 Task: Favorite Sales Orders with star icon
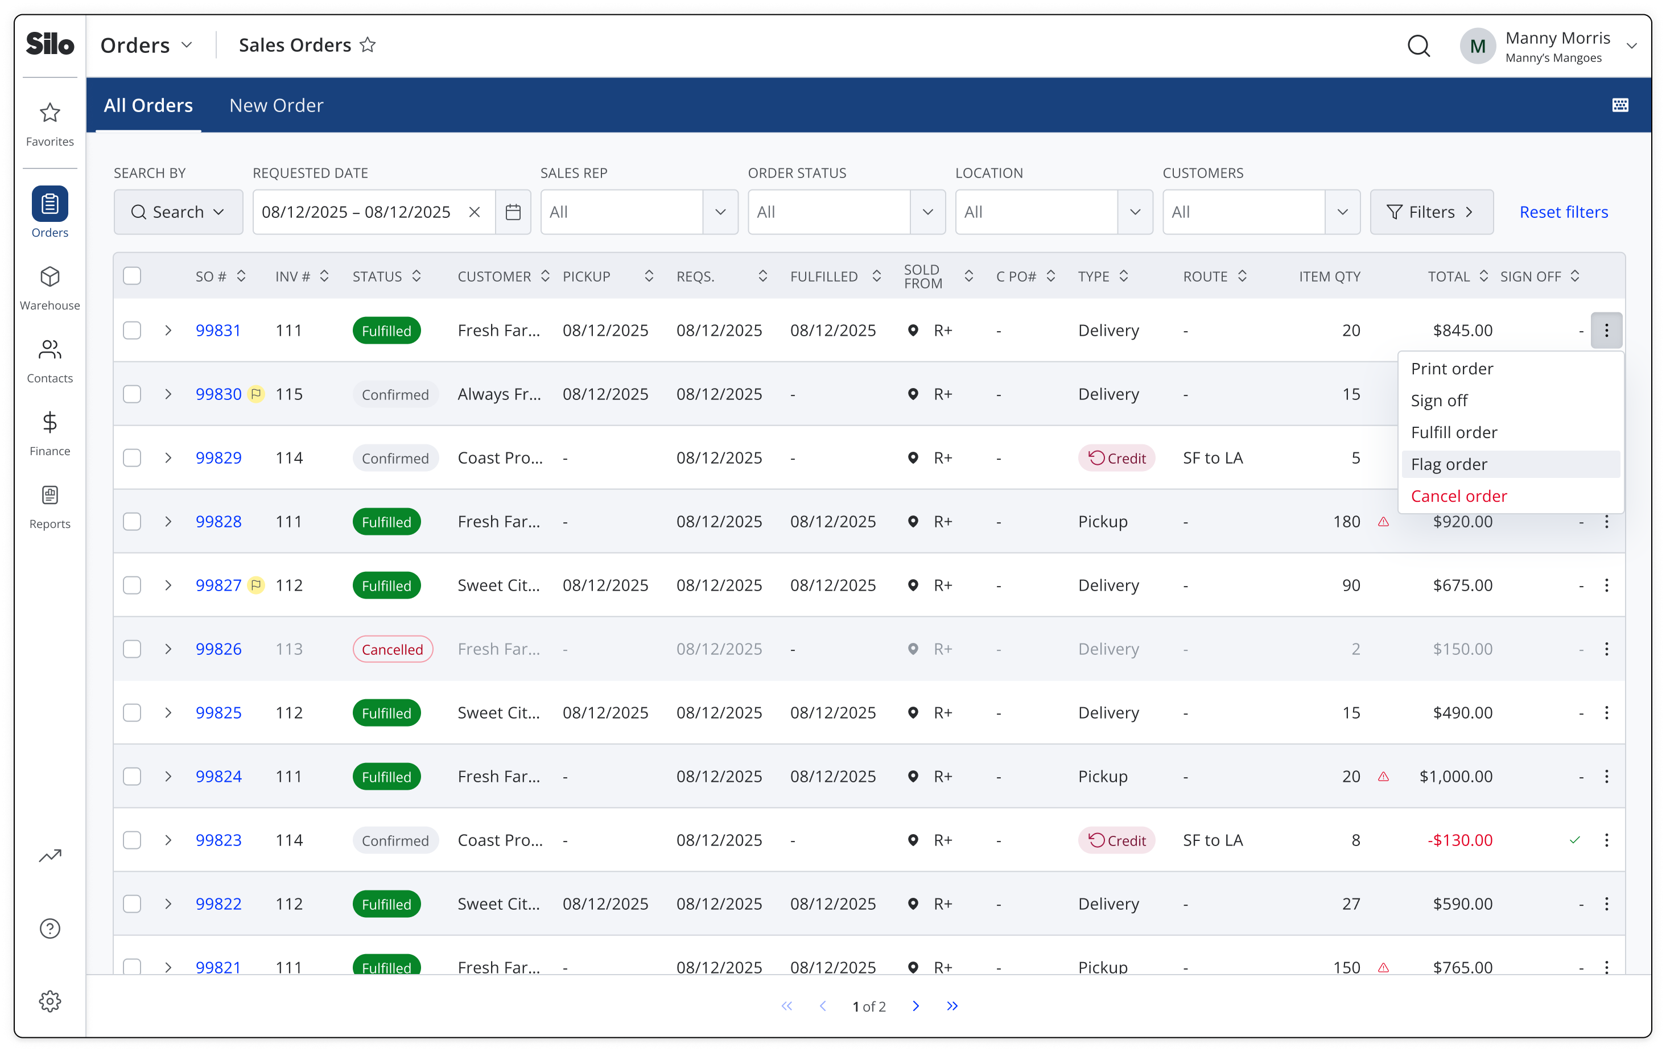pos(368,45)
